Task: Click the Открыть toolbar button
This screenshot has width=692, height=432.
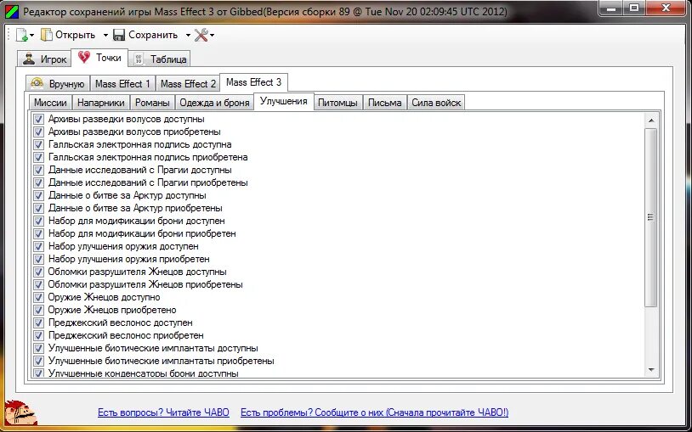Action: pos(68,35)
